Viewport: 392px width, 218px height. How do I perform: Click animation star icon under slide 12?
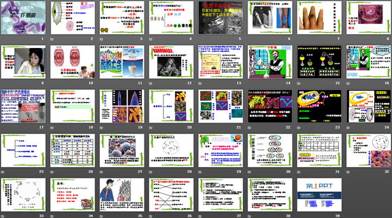[151, 84]
